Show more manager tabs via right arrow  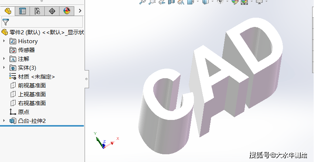[x=80, y=11]
